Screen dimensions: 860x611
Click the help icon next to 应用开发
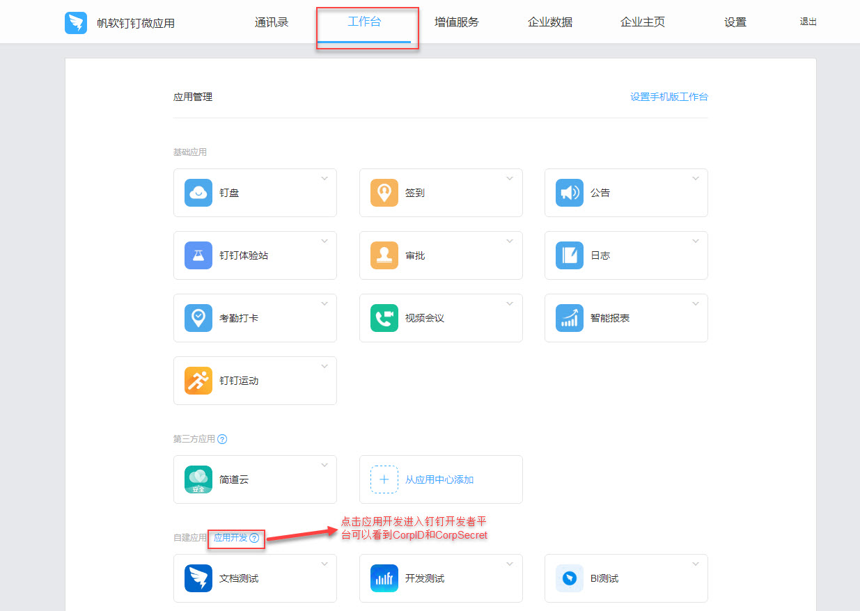254,538
